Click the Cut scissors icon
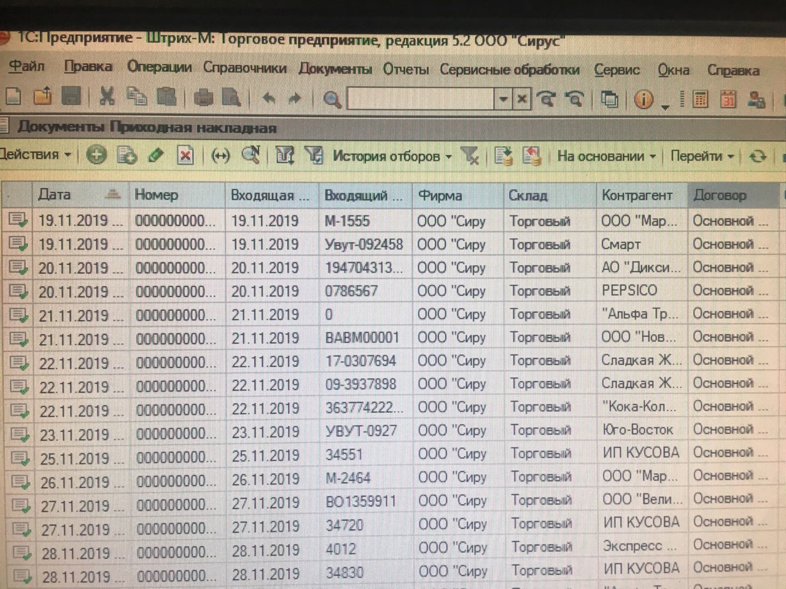This screenshot has width=786, height=589. click(107, 96)
